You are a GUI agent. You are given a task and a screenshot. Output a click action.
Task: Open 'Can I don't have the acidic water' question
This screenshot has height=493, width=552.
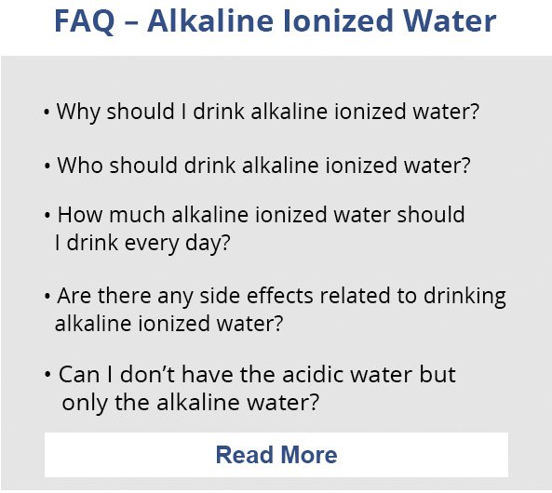coord(257,388)
